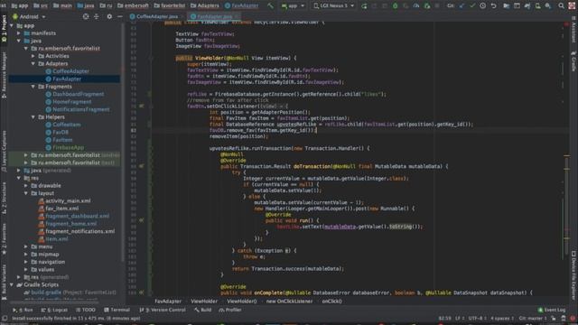This screenshot has height=325, width=578.
Task: Open the Build tool window
Action: [202, 310]
